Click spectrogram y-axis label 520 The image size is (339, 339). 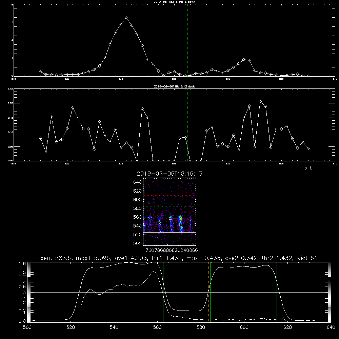click(x=137, y=235)
